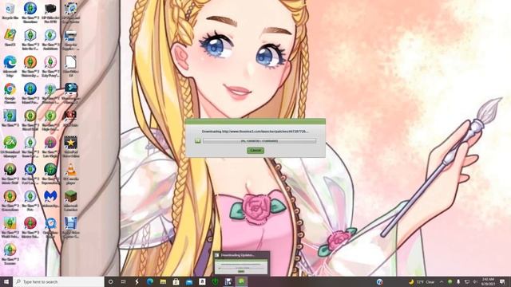The height and width of the screenshot is (287, 511).
Task: Open the Recycle Bin desktop icon
Action: (x=10, y=11)
